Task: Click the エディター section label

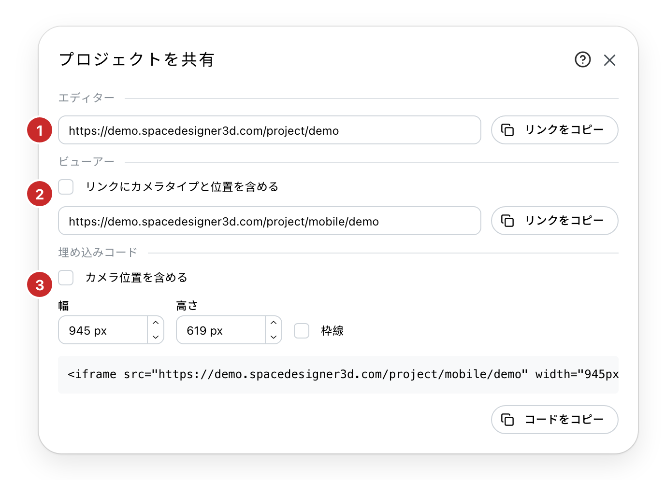Action: point(87,98)
